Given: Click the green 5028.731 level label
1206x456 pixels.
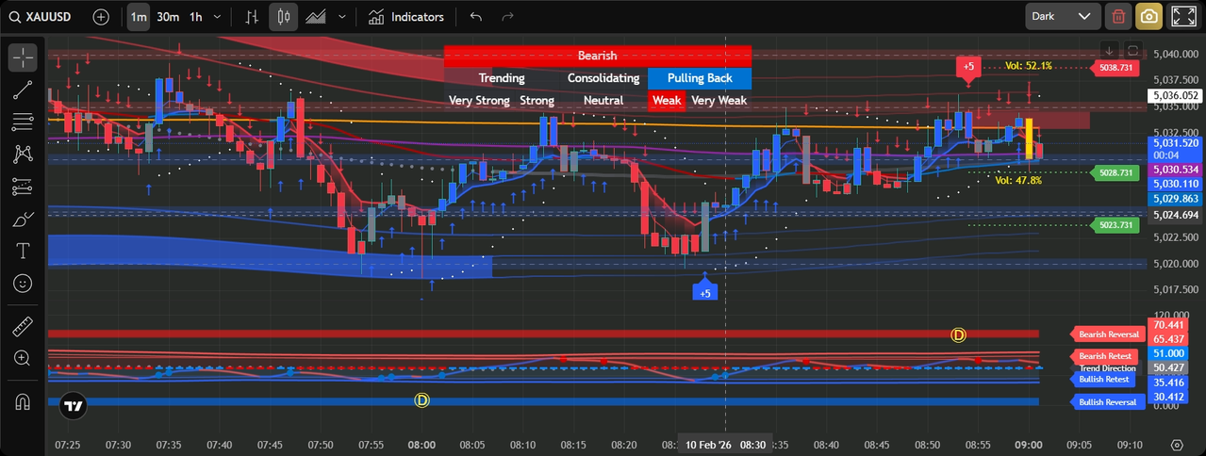Looking at the screenshot, I should point(1115,173).
